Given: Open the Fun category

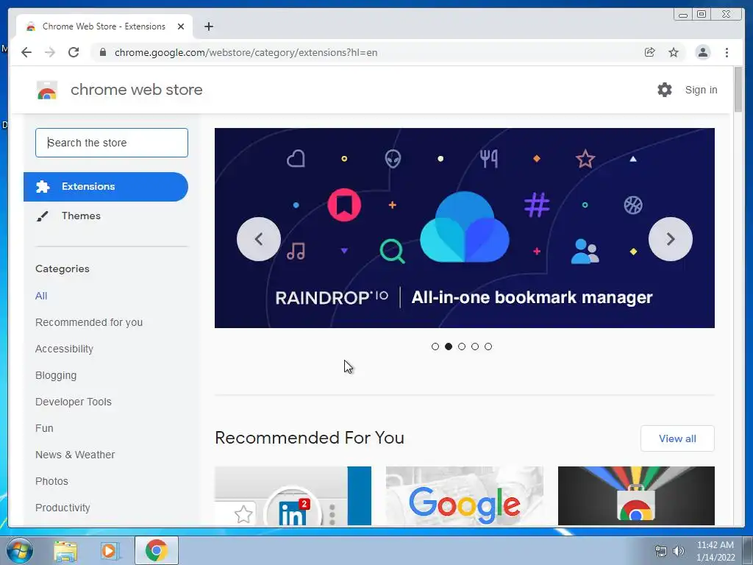Looking at the screenshot, I should pyautogui.click(x=44, y=428).
